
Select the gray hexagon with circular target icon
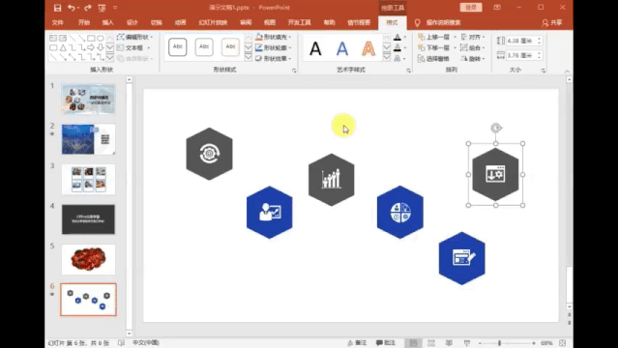click(209, 154)
